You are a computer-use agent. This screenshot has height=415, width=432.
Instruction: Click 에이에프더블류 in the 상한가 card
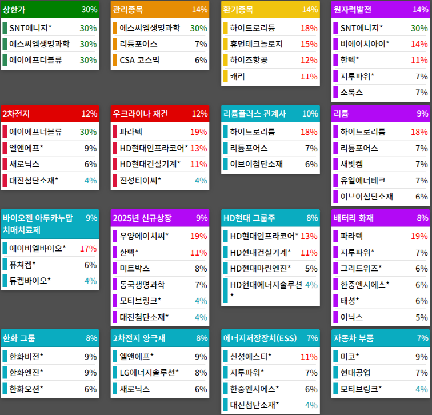click(x=50, y=60)
